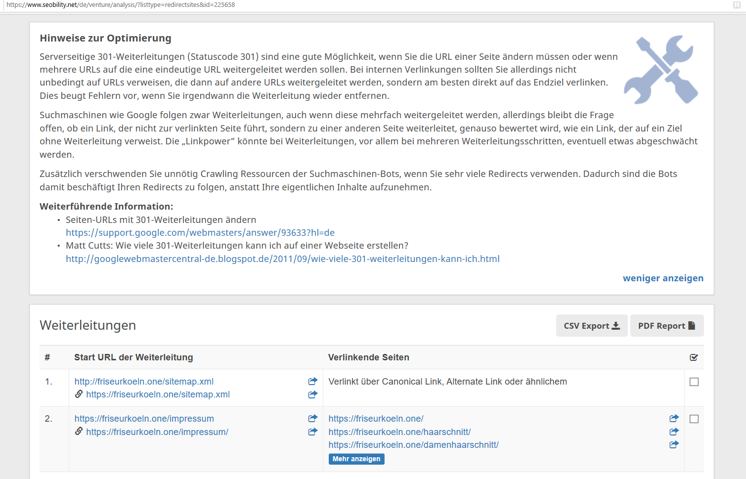
Task: Open the Matt Cutts blog post link
Action: tap(282, 259)
